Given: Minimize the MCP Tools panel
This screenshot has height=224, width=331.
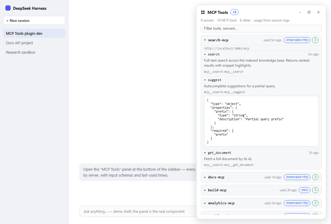Looking at the screenshot, I should click(x=300, y=12).
